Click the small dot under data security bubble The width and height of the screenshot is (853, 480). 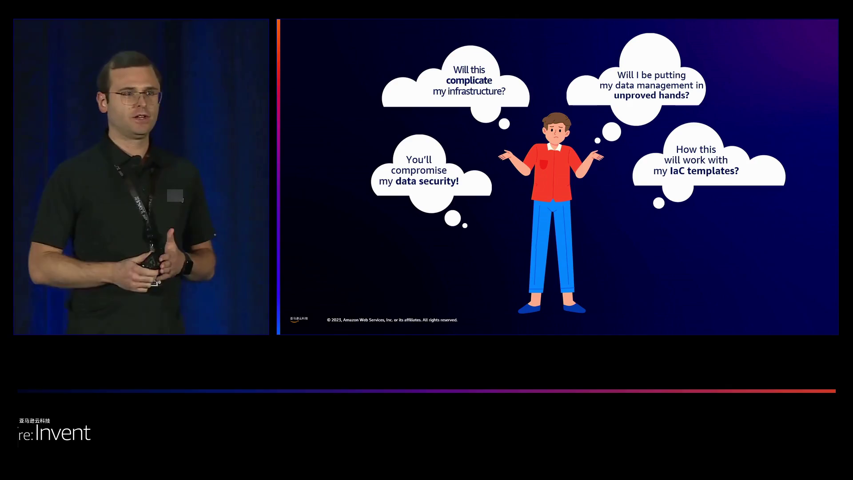click(465, 226)
